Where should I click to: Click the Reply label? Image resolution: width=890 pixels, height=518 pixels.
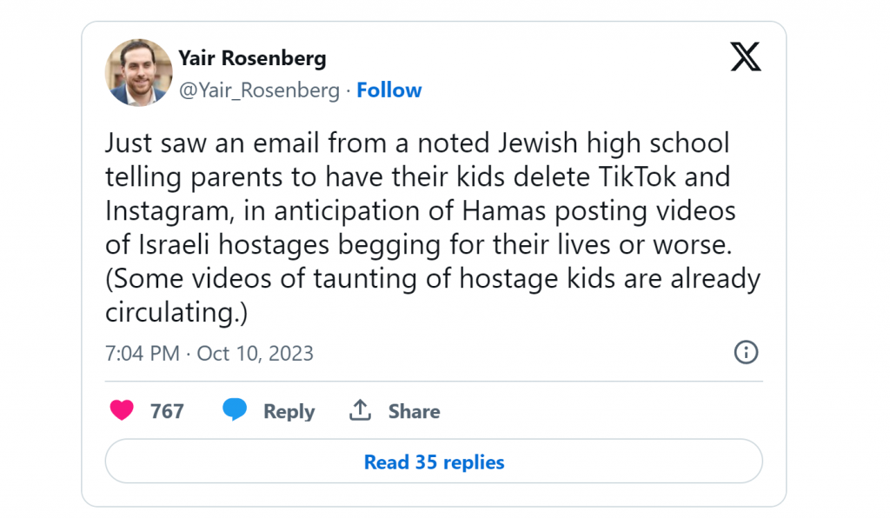(x=289, y=411)
